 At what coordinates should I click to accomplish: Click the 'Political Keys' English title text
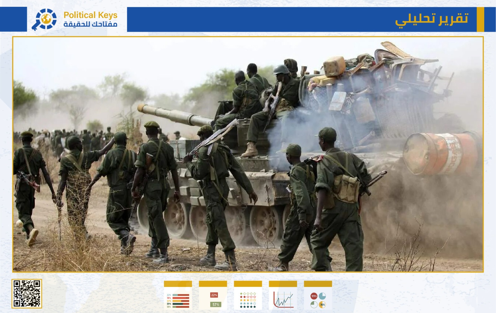[90, 15]
